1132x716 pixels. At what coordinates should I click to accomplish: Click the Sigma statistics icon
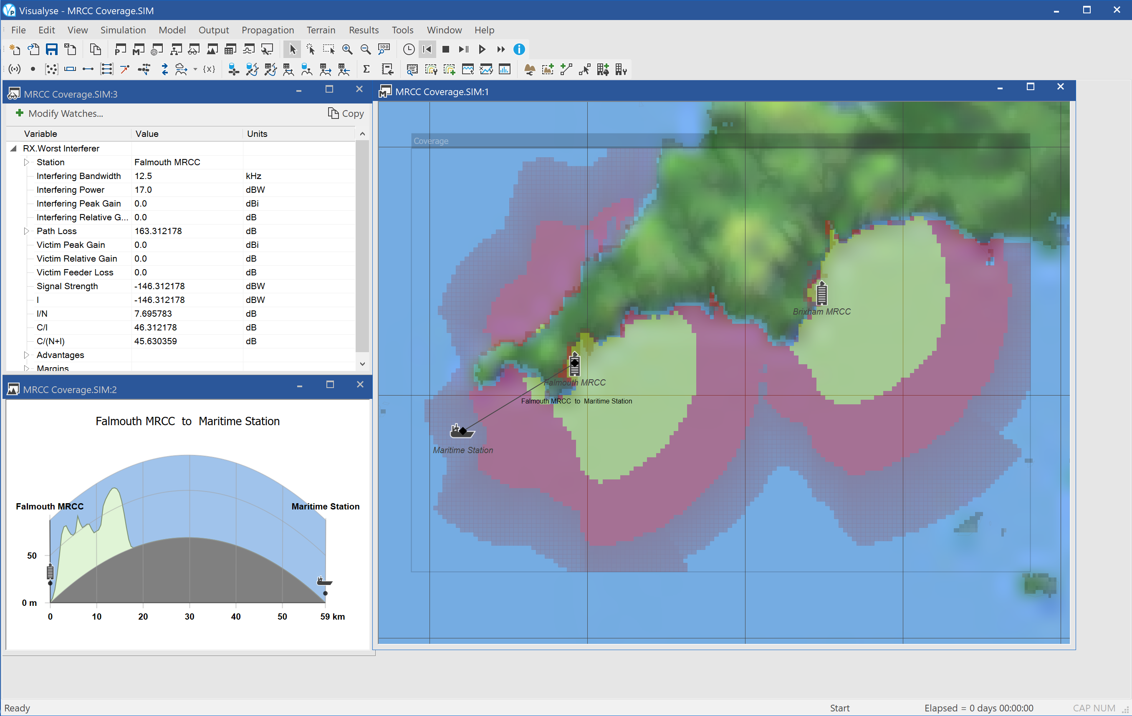coord(366,70)
